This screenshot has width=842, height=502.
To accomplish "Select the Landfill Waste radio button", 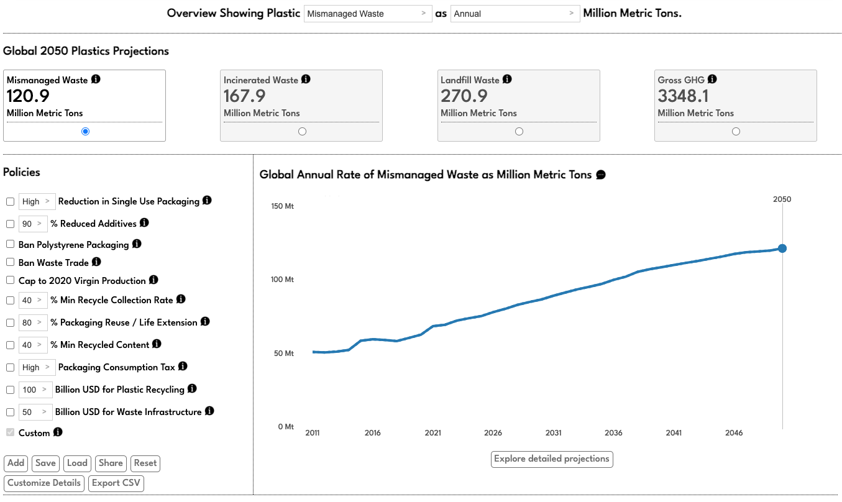I will click(x=519, y=131).
